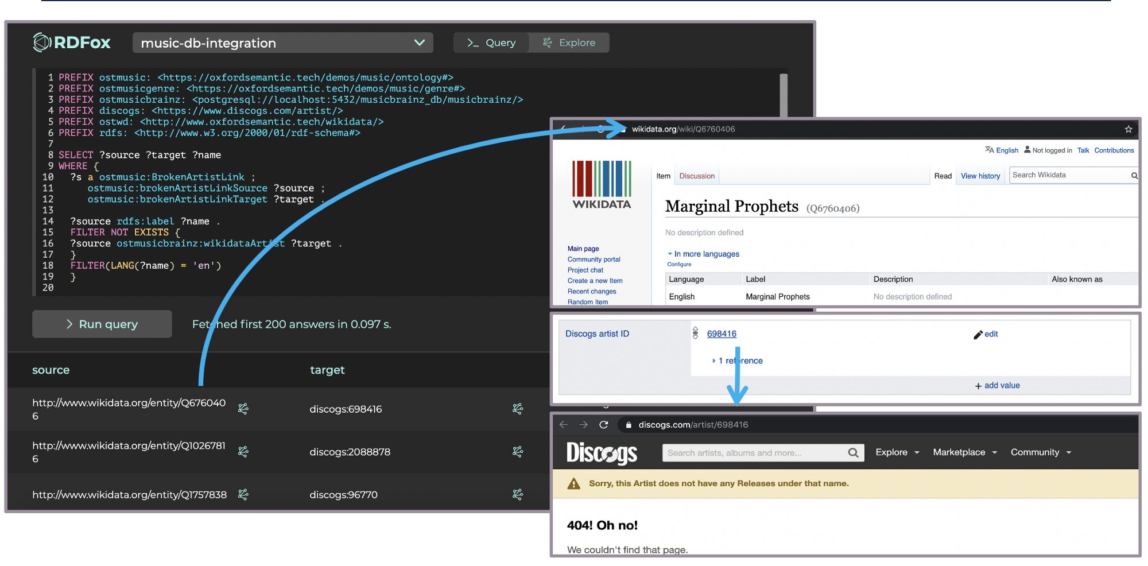
Task: Click the discogs.com/artist/698416 address bar
Action: (693, 425)
